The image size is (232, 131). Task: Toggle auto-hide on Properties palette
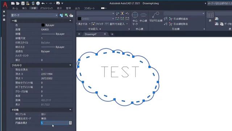coord(4,16)
